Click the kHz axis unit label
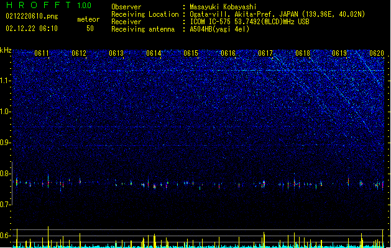The height and width of the screenshot is (248, 391). (6, 50)
